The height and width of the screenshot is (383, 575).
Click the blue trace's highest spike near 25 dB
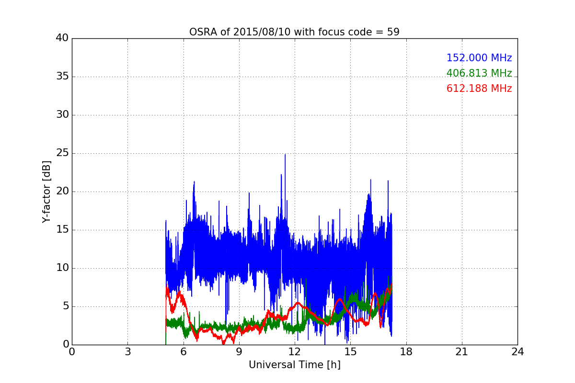[x=285, y=155]
